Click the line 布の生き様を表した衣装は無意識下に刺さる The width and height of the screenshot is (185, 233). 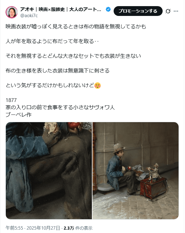tap(58, 71)
